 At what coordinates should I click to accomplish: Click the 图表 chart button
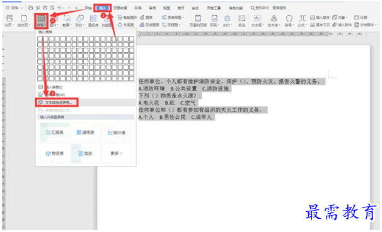click(x=146, y=18)
